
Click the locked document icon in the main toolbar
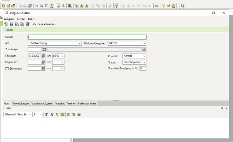(x=183, y=6)
